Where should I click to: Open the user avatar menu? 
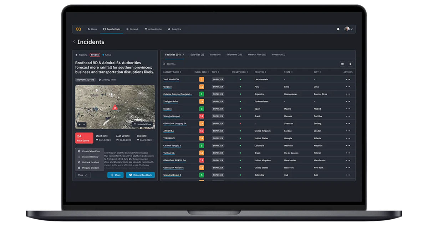click(349, 29)
